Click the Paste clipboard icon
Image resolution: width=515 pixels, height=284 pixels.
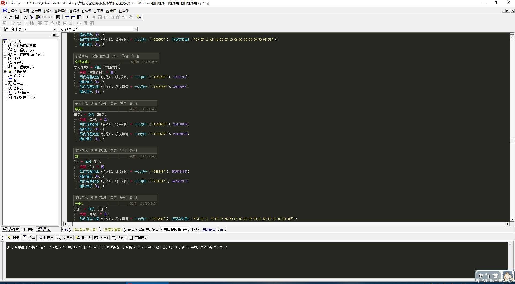[38, 17]
